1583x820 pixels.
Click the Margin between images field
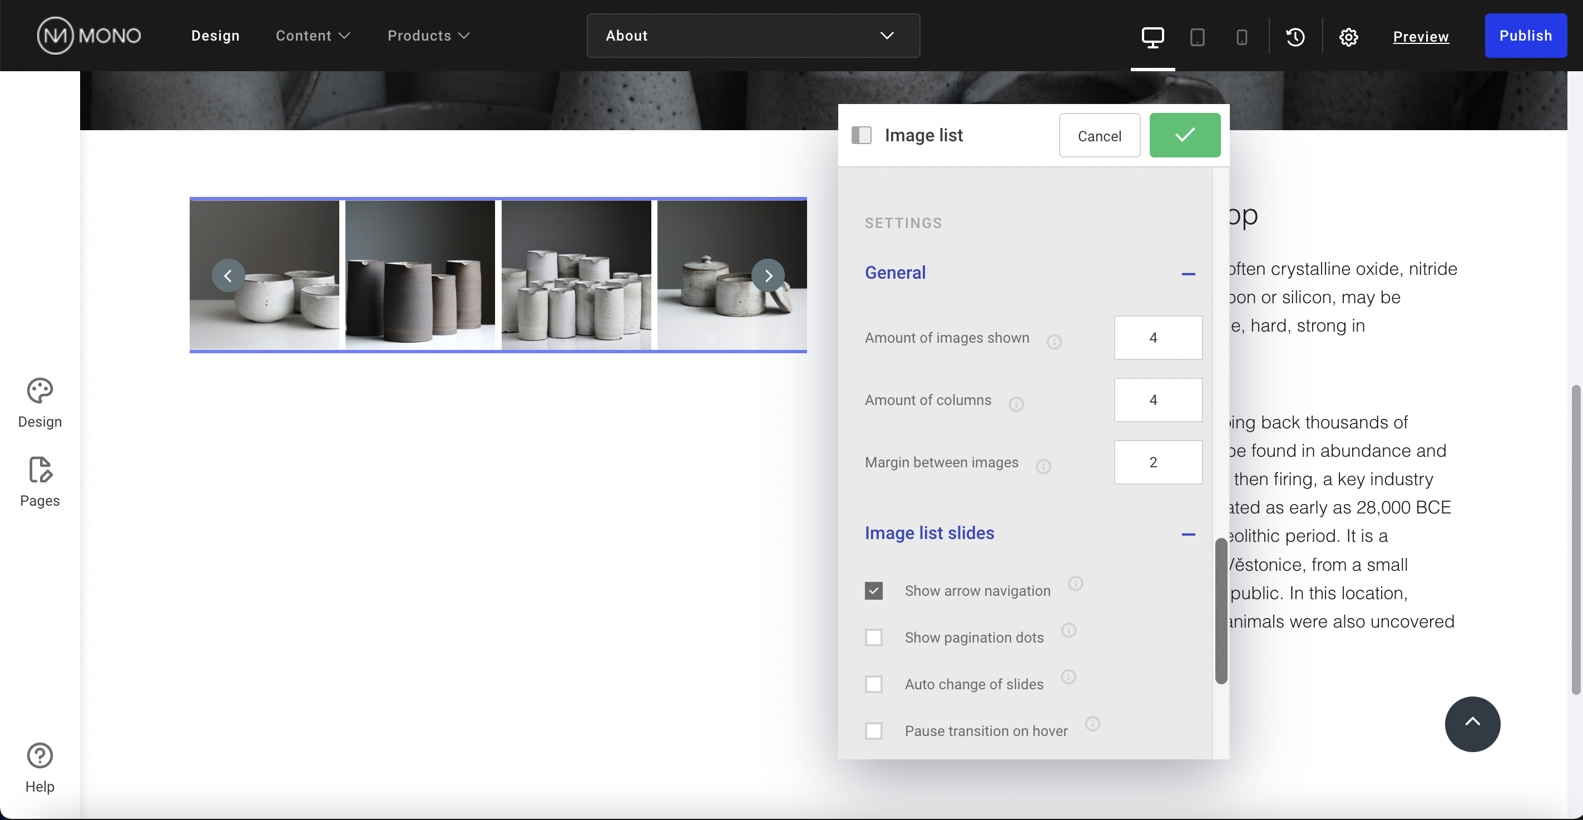pos(1157,462)
